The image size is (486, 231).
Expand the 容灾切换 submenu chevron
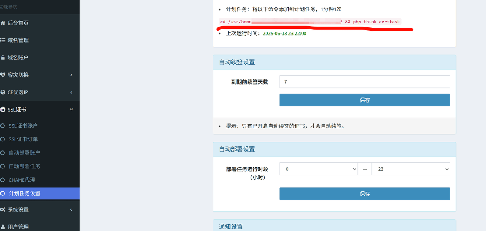pos(71,75)
